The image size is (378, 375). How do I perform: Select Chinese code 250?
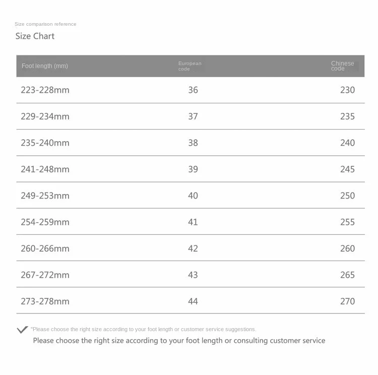pyautogui.click(x=347, y=196)
